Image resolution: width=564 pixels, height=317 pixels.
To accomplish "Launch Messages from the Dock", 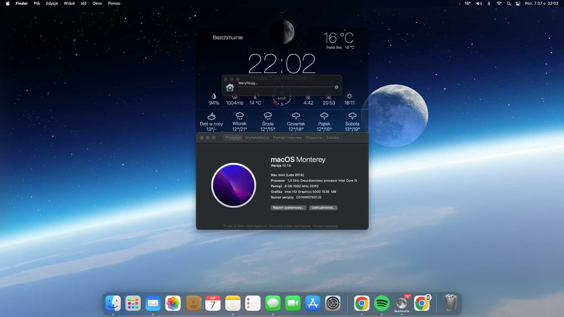I will (273, 303).
